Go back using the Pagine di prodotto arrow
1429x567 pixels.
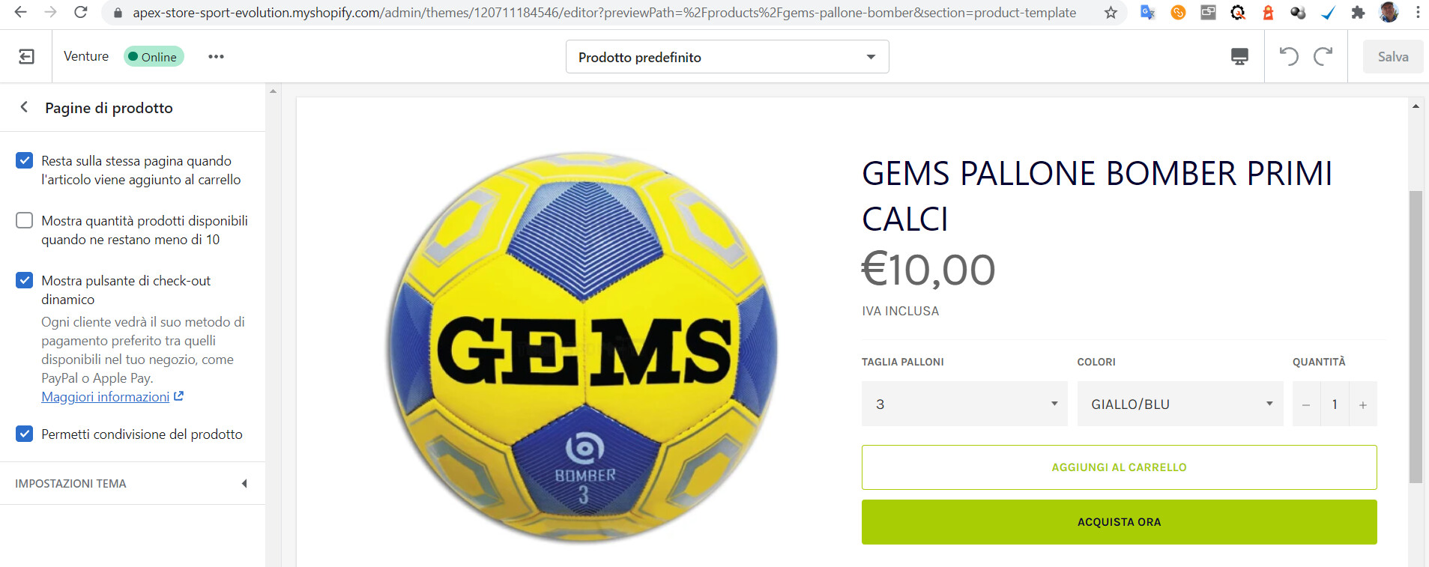coord(24,107)
